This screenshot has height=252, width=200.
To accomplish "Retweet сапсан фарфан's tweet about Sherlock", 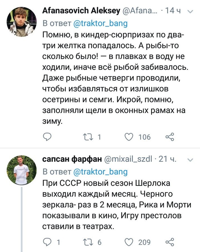I will [85, 242].
